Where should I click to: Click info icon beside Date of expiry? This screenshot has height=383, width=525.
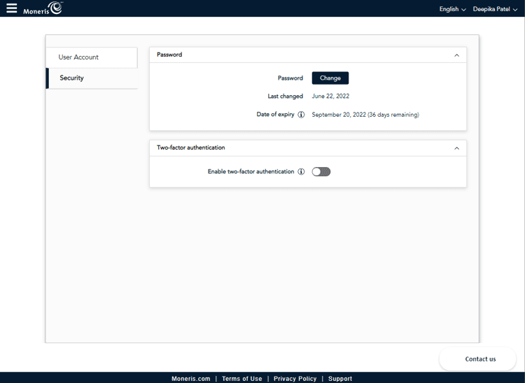301,115
